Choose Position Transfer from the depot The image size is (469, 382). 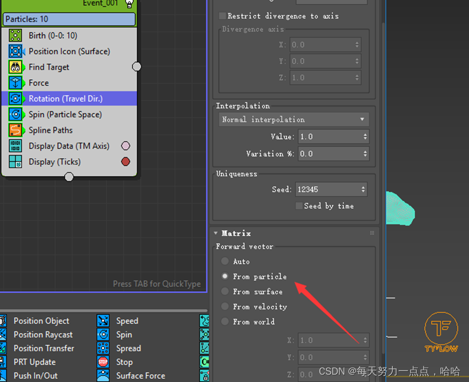(44, 348)
